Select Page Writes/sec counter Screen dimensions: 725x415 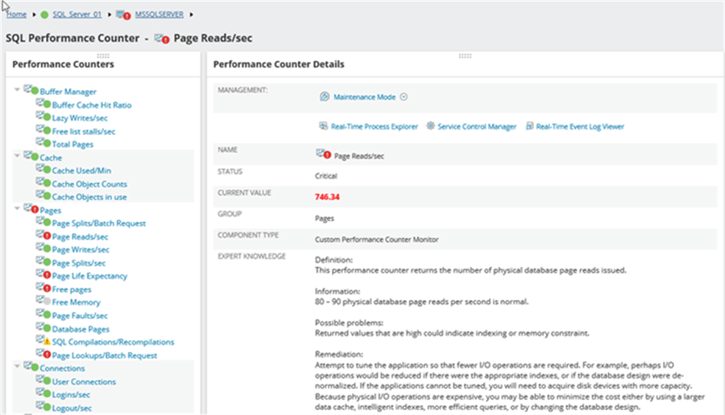click(x=81, y=249)
